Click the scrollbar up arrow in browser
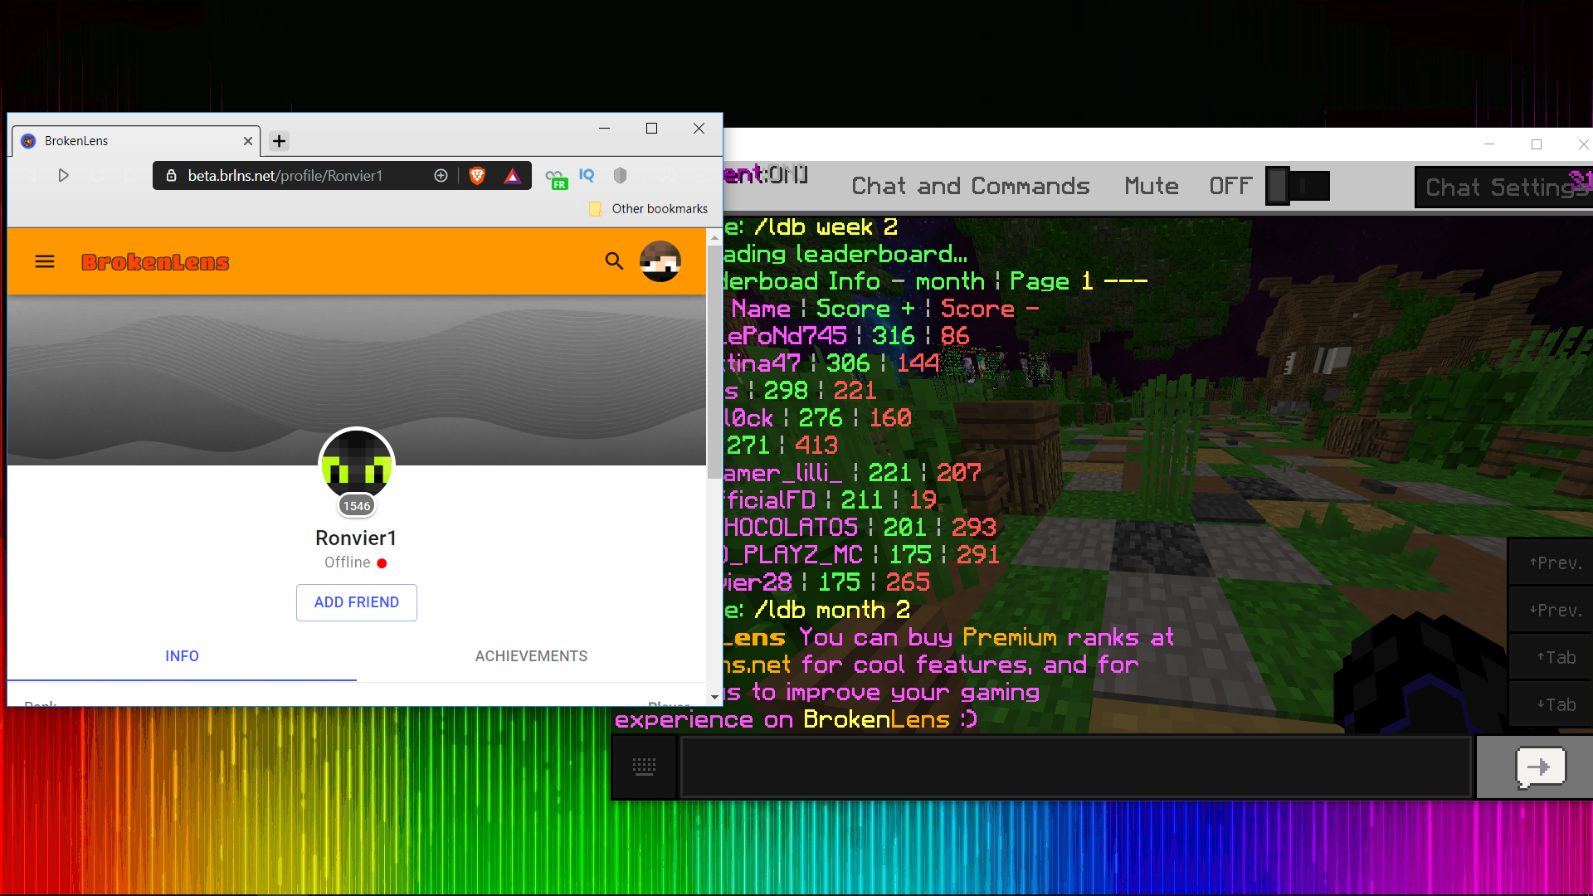Viewport: 1593px width, 896px height. click(x=714, y=237)
